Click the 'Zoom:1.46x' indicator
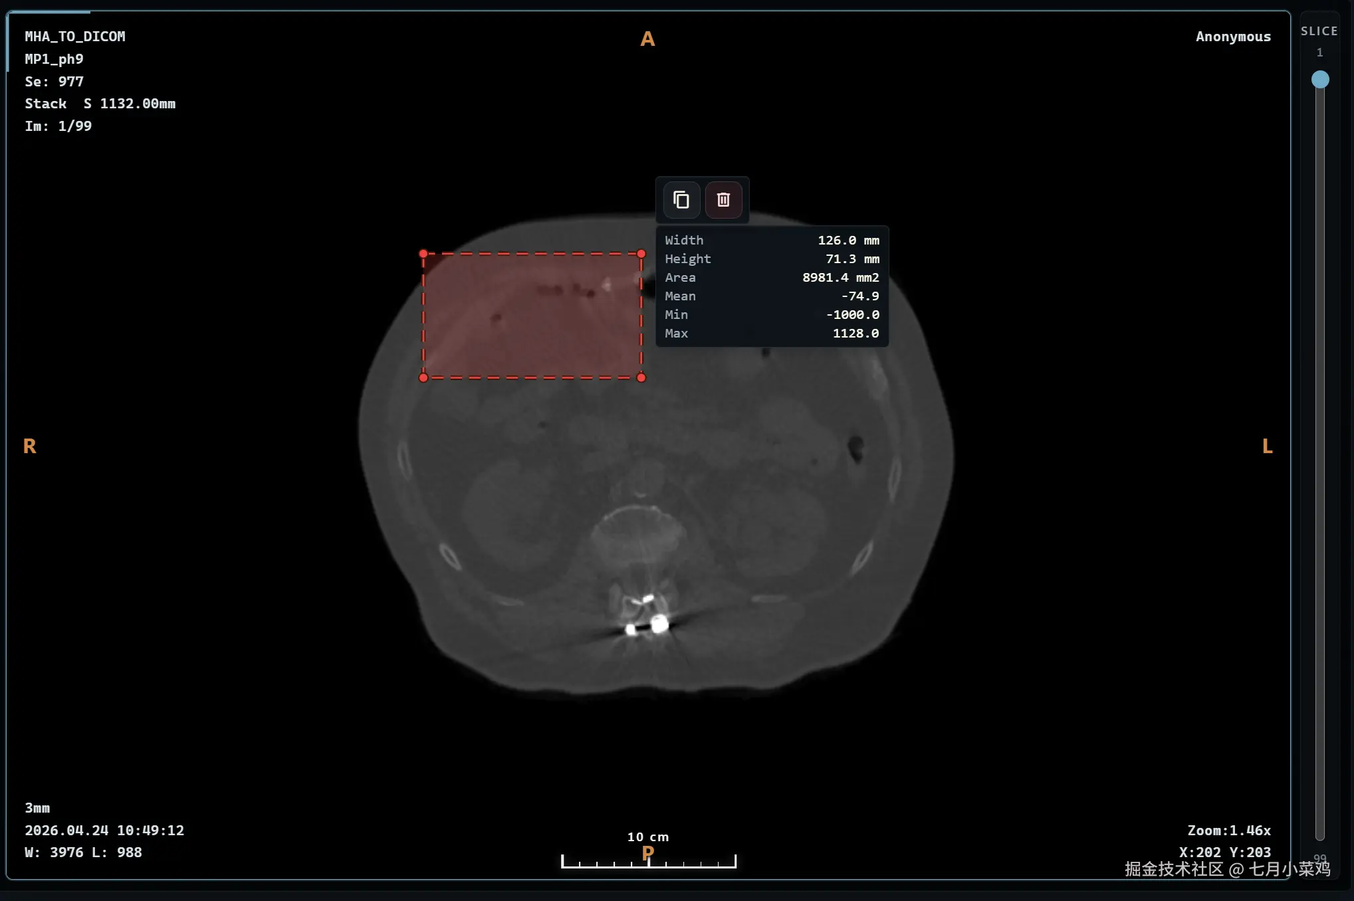 1229,831
